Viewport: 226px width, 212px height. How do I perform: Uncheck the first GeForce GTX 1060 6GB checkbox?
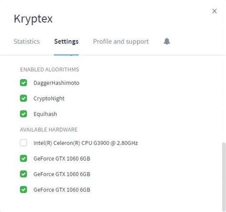pos(23,158)
